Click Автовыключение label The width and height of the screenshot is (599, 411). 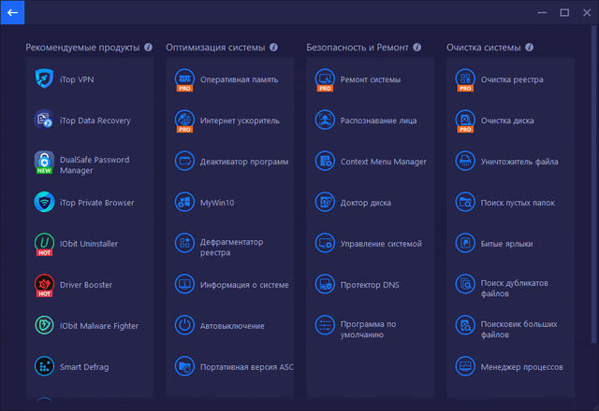tap(232, 326)
